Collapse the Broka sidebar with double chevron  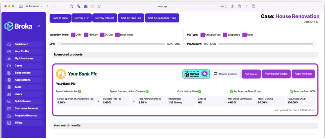38,26
